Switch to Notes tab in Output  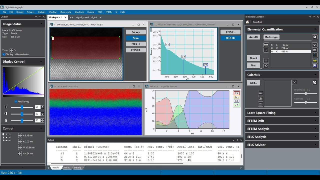[67, 167]
